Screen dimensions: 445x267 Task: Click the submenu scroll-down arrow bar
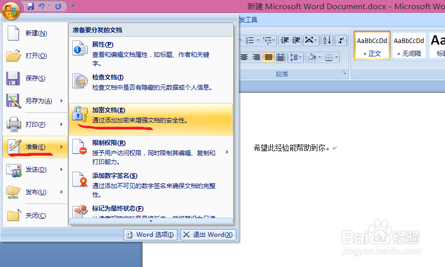tap(151, 221)
